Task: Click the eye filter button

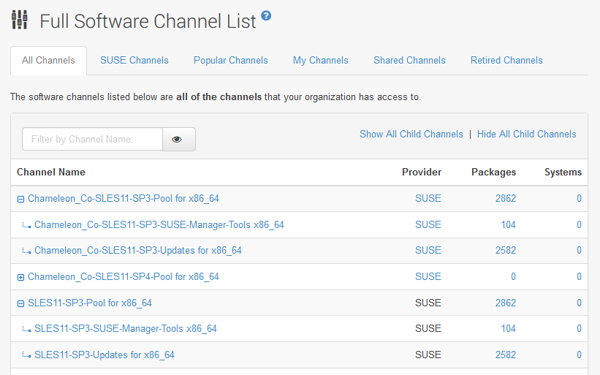Action: click(x=179, y=140)
